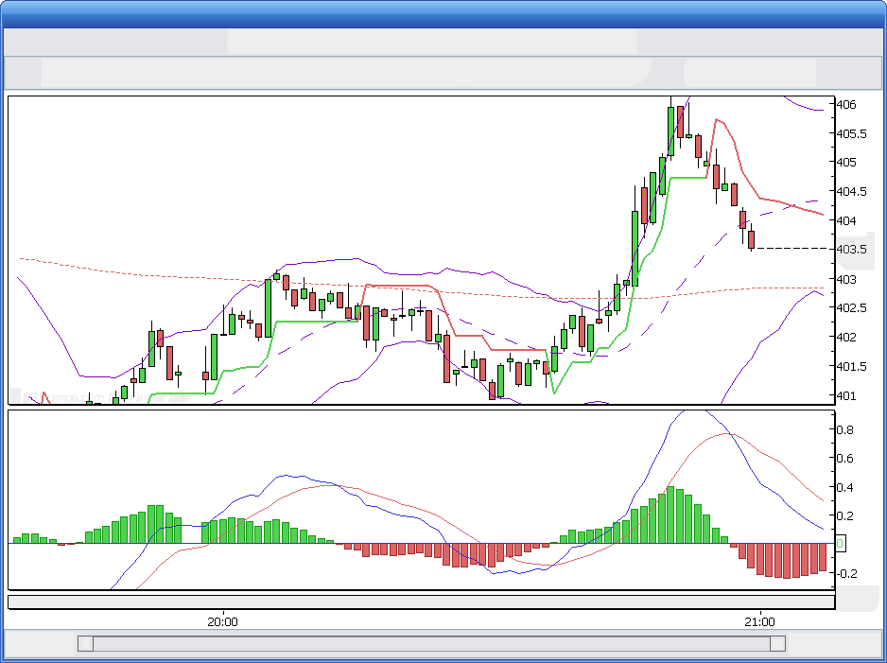Select the tallest green candlestick near 406
The image size is (887, 663).
pos(671,132)
